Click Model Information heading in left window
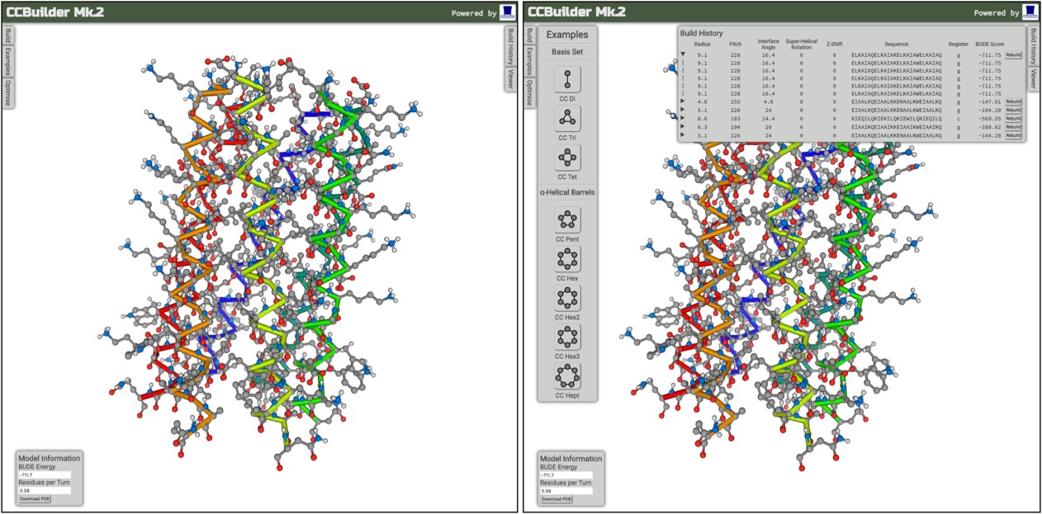The image size is (1042, 514). [50, 458]
